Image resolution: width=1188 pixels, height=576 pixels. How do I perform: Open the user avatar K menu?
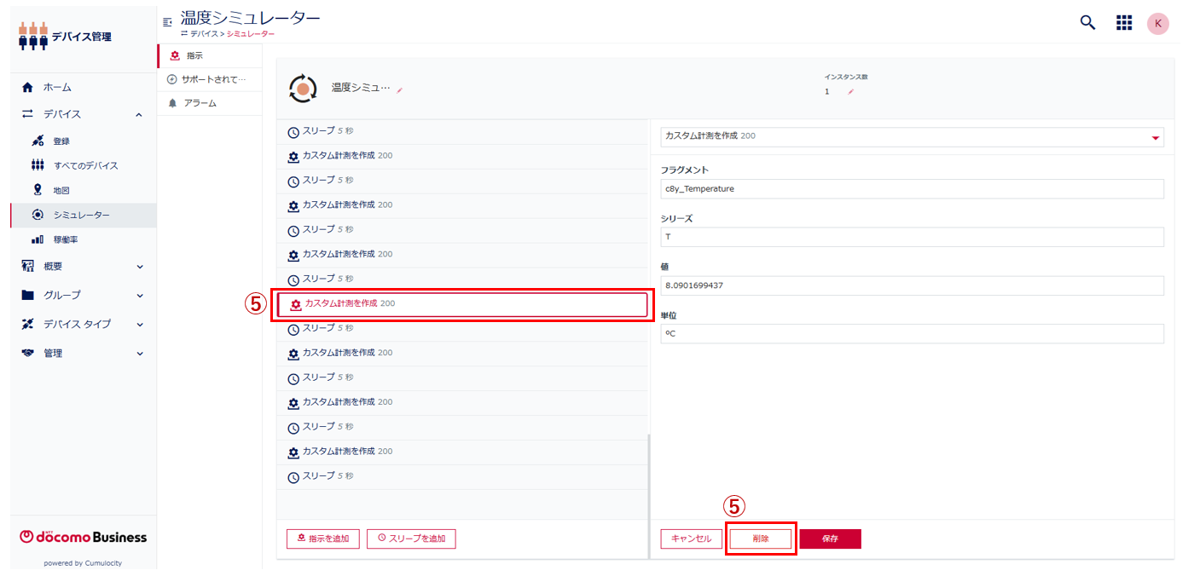(1157, 24)
